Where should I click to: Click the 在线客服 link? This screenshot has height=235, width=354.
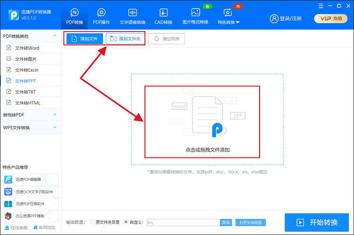16,227
